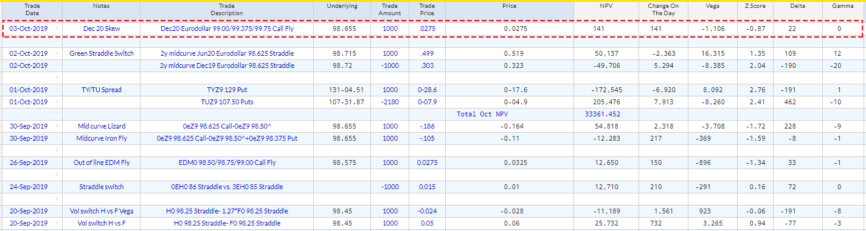Click the .303 trade price cell
The width and height of the screenshot is (866, 231).
427,65
